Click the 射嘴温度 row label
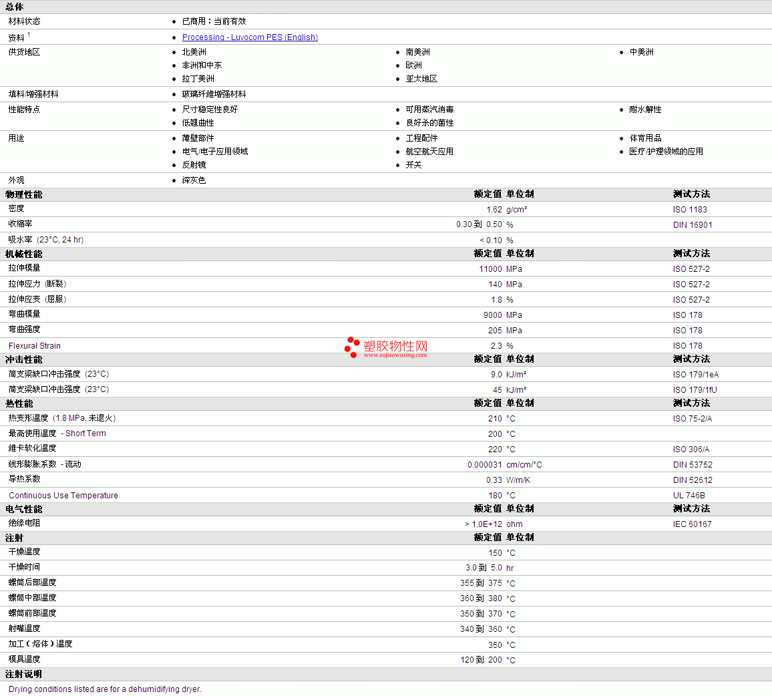Image resolution: width=772 pixels, height=696 pixels. pos(25,629)
